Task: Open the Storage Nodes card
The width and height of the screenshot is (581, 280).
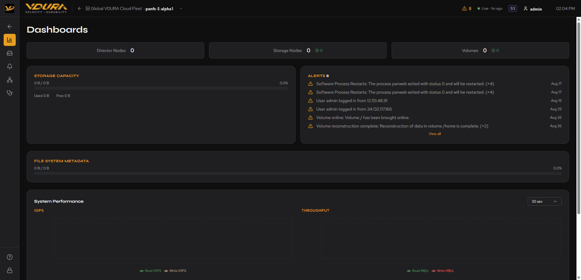Action: coord(298,50)
